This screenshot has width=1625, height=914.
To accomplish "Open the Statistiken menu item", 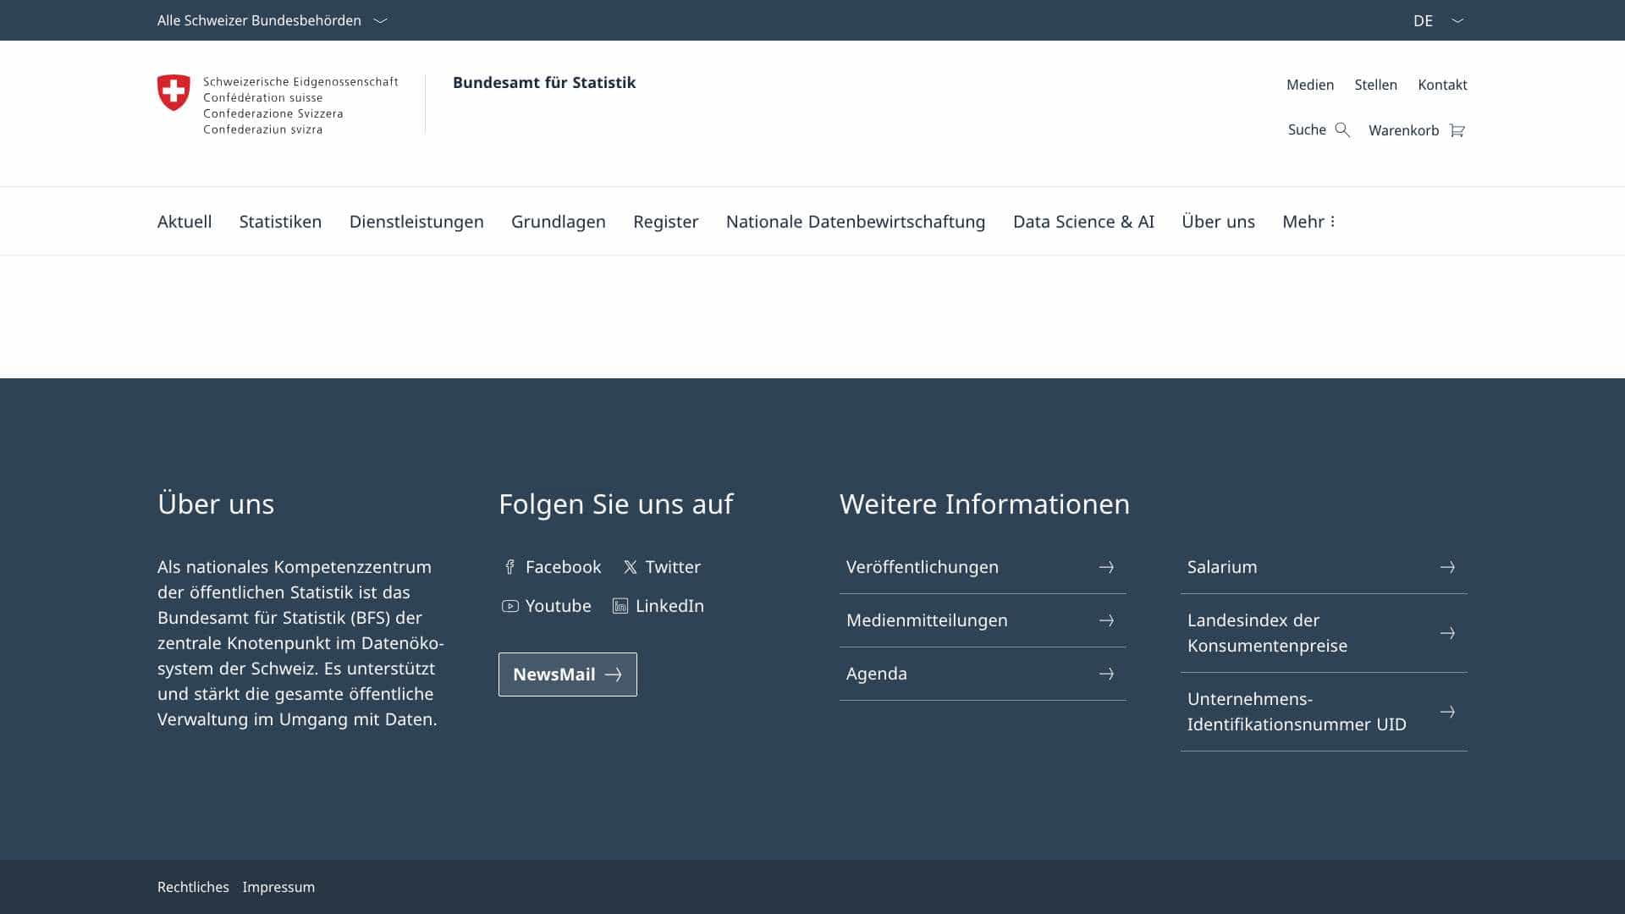I will click(280, 222).
